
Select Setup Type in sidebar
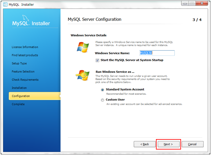[19, 63]
